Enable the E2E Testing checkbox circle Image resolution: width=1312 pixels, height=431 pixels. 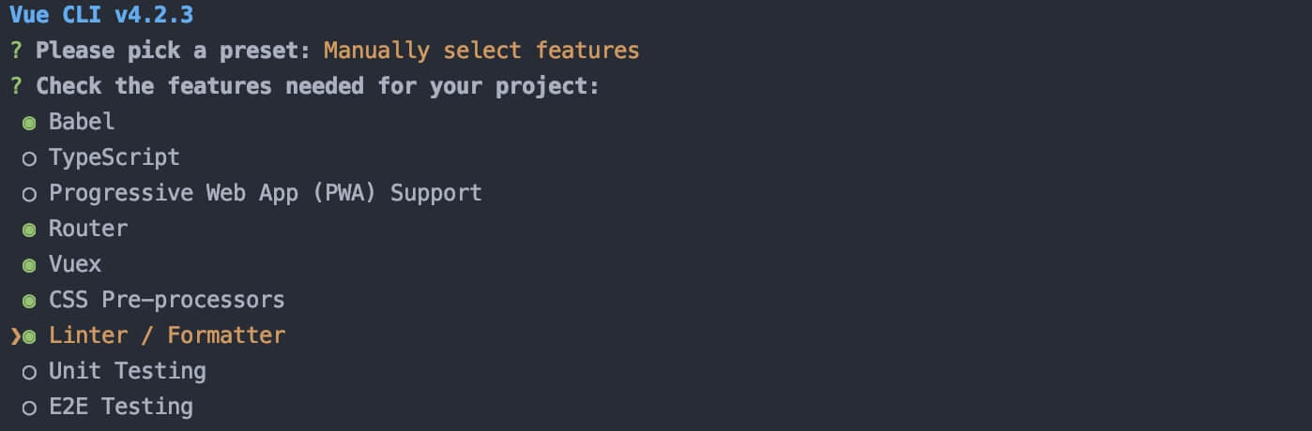tap(29, 408)
